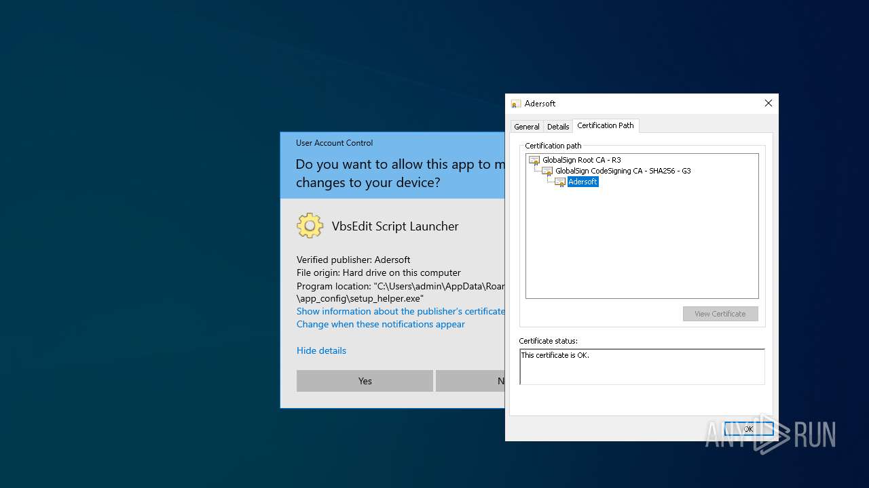Select the Certification Path tab
This screenshot has height=488, width=869.
click(x=606, y=125)
